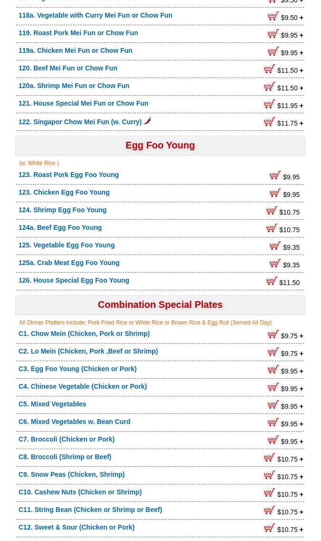The height and width of the screenshot is (541, 321).
Task: Add Crab Meat Egg Foo Young to cart
Action: coord(275,264)
